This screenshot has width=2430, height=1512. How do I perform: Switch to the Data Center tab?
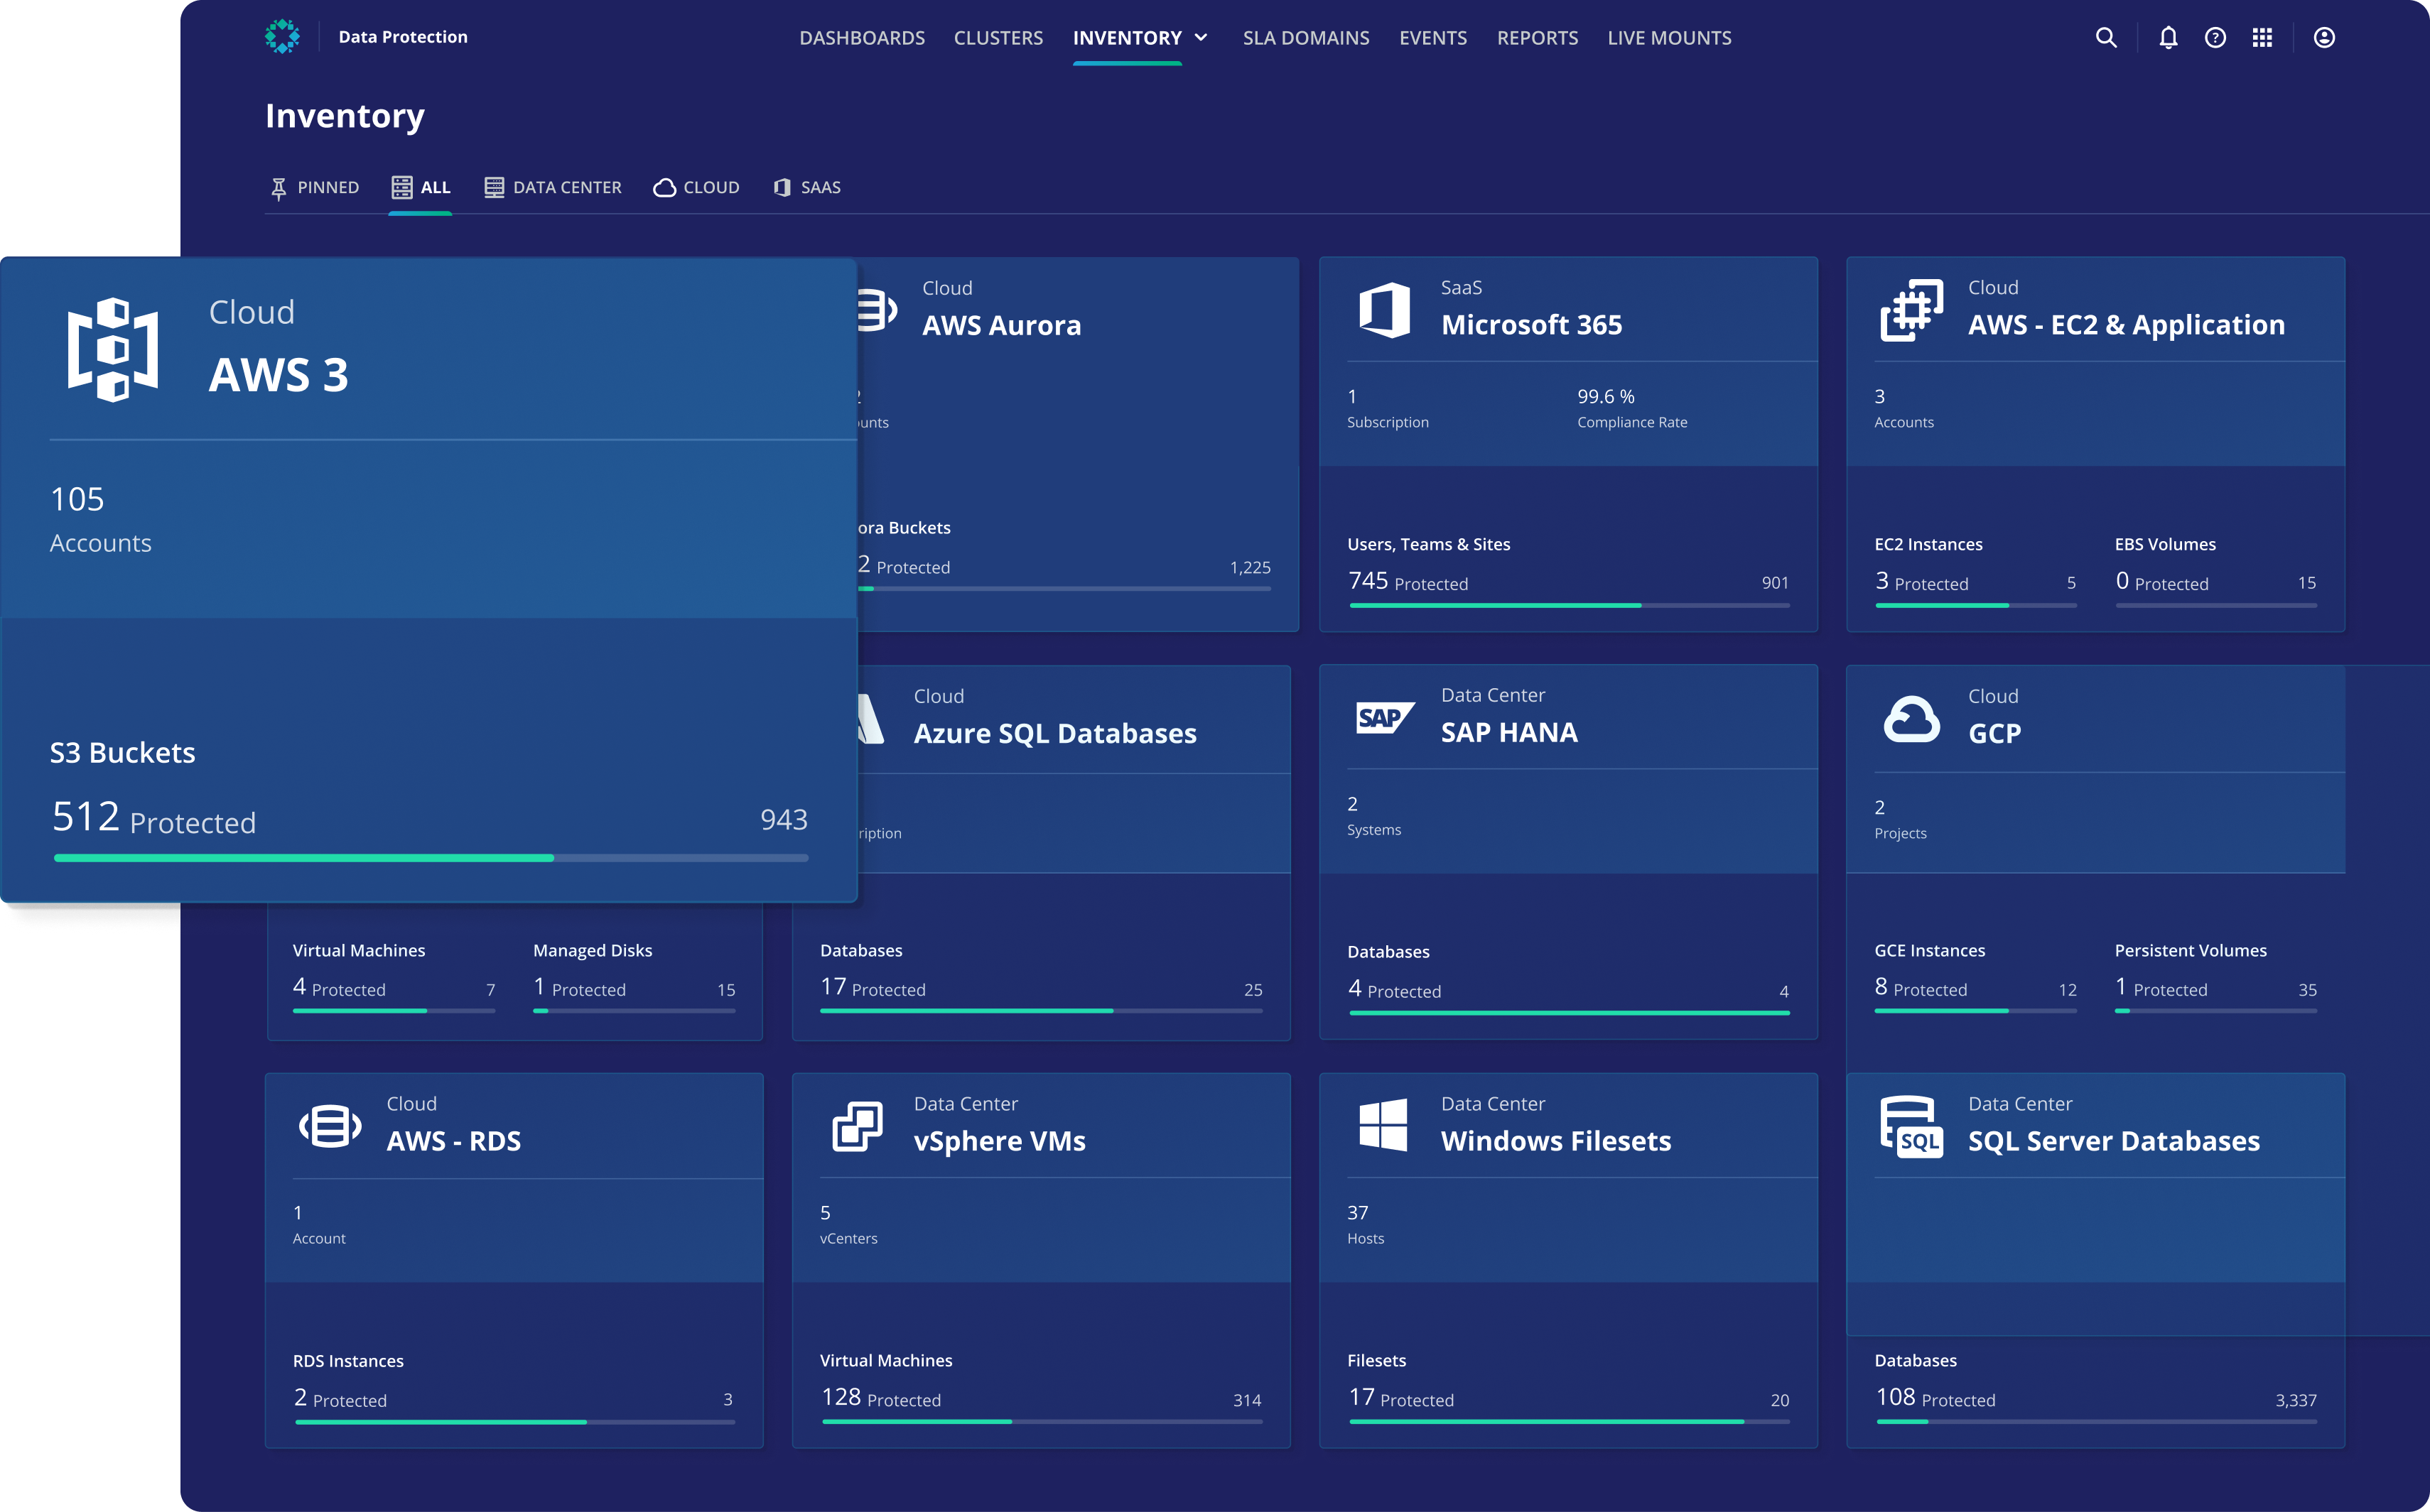pyautogui.click(x=552, y=188)
